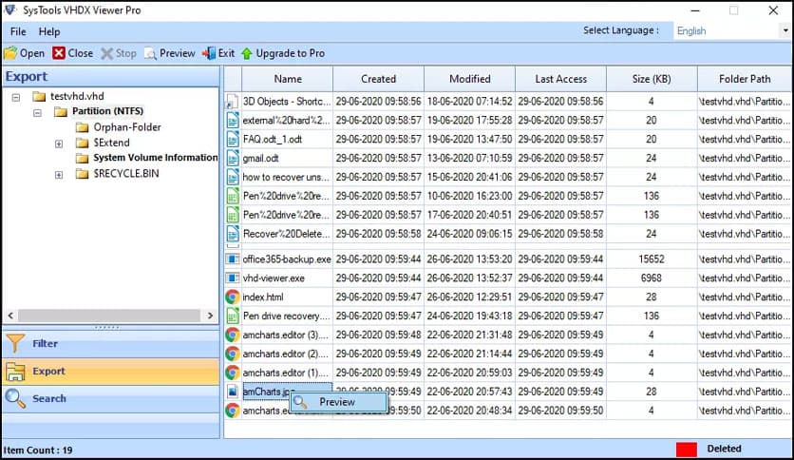
Task: Click the Exit icon in toolbar
Action: pos(209,53)
